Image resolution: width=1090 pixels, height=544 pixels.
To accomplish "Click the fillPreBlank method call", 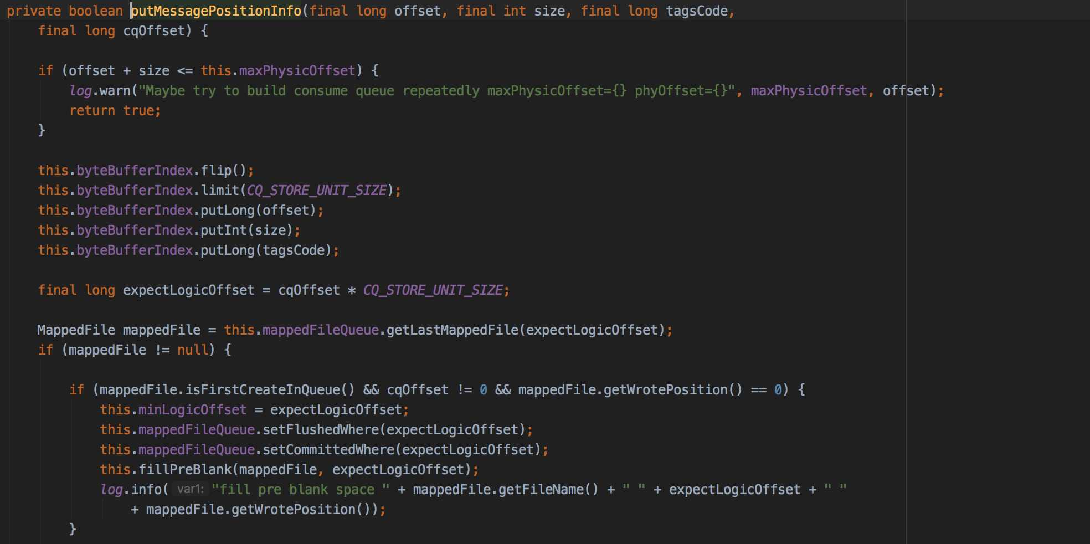I will pyautogui.click(x=185, y=469).
